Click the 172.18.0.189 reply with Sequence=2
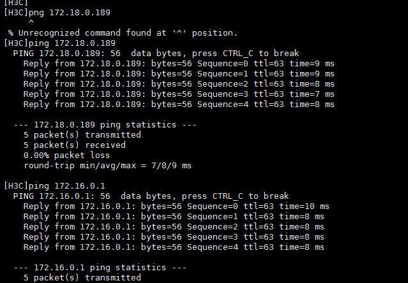Viewport: 408px width, 283px height. pyautogui.click(x=179, y=83)
